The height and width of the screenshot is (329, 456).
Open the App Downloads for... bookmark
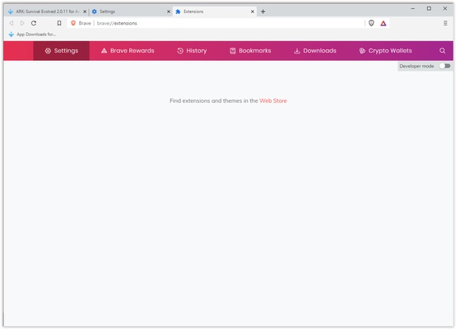click(x=32, y=35)
